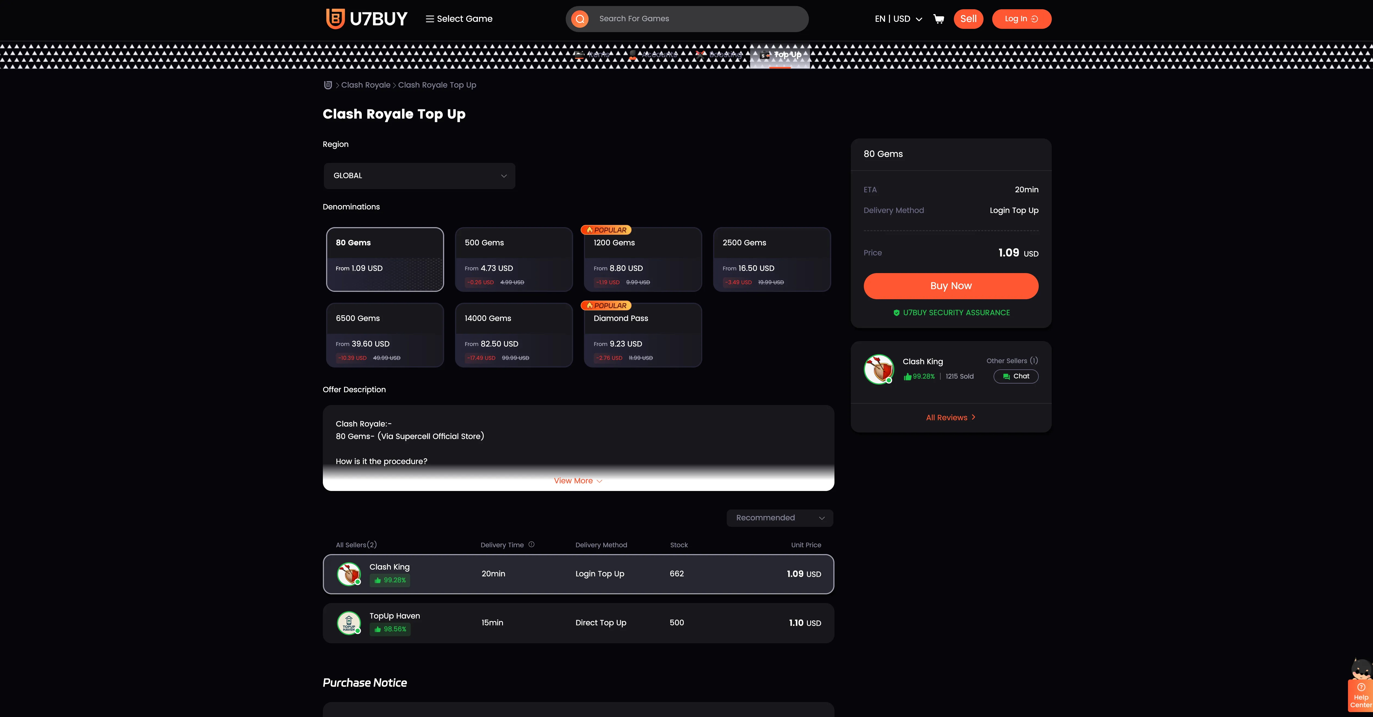Screen dimensions: 1373x717
Task: Open the GLOBAL region dropdown
Action: [419, 176]
